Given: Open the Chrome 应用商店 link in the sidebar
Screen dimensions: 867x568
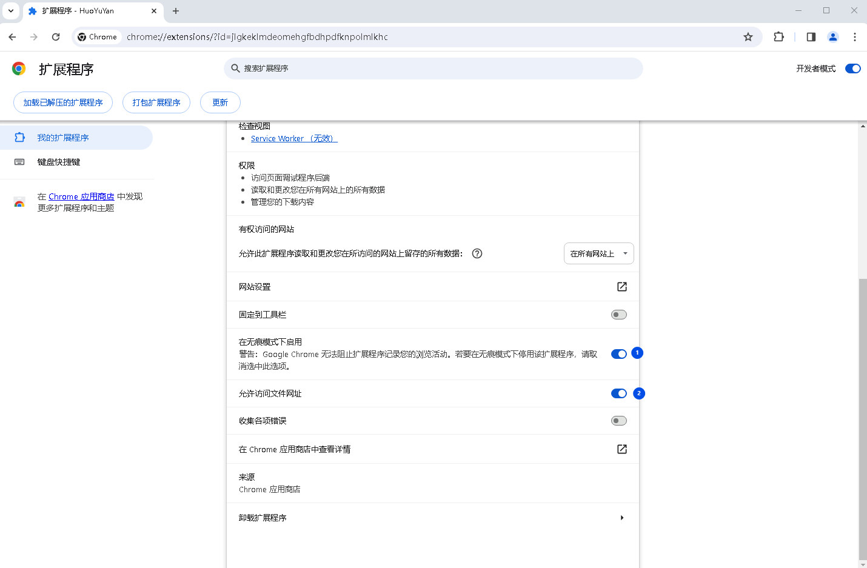Looking at the screenshot, I should (81, 196).
